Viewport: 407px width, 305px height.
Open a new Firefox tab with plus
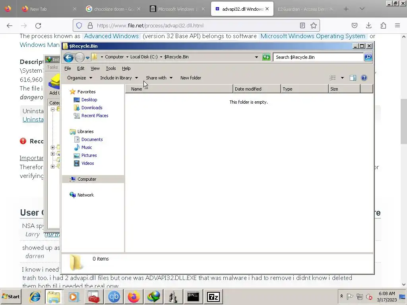(x=346, y=9)
